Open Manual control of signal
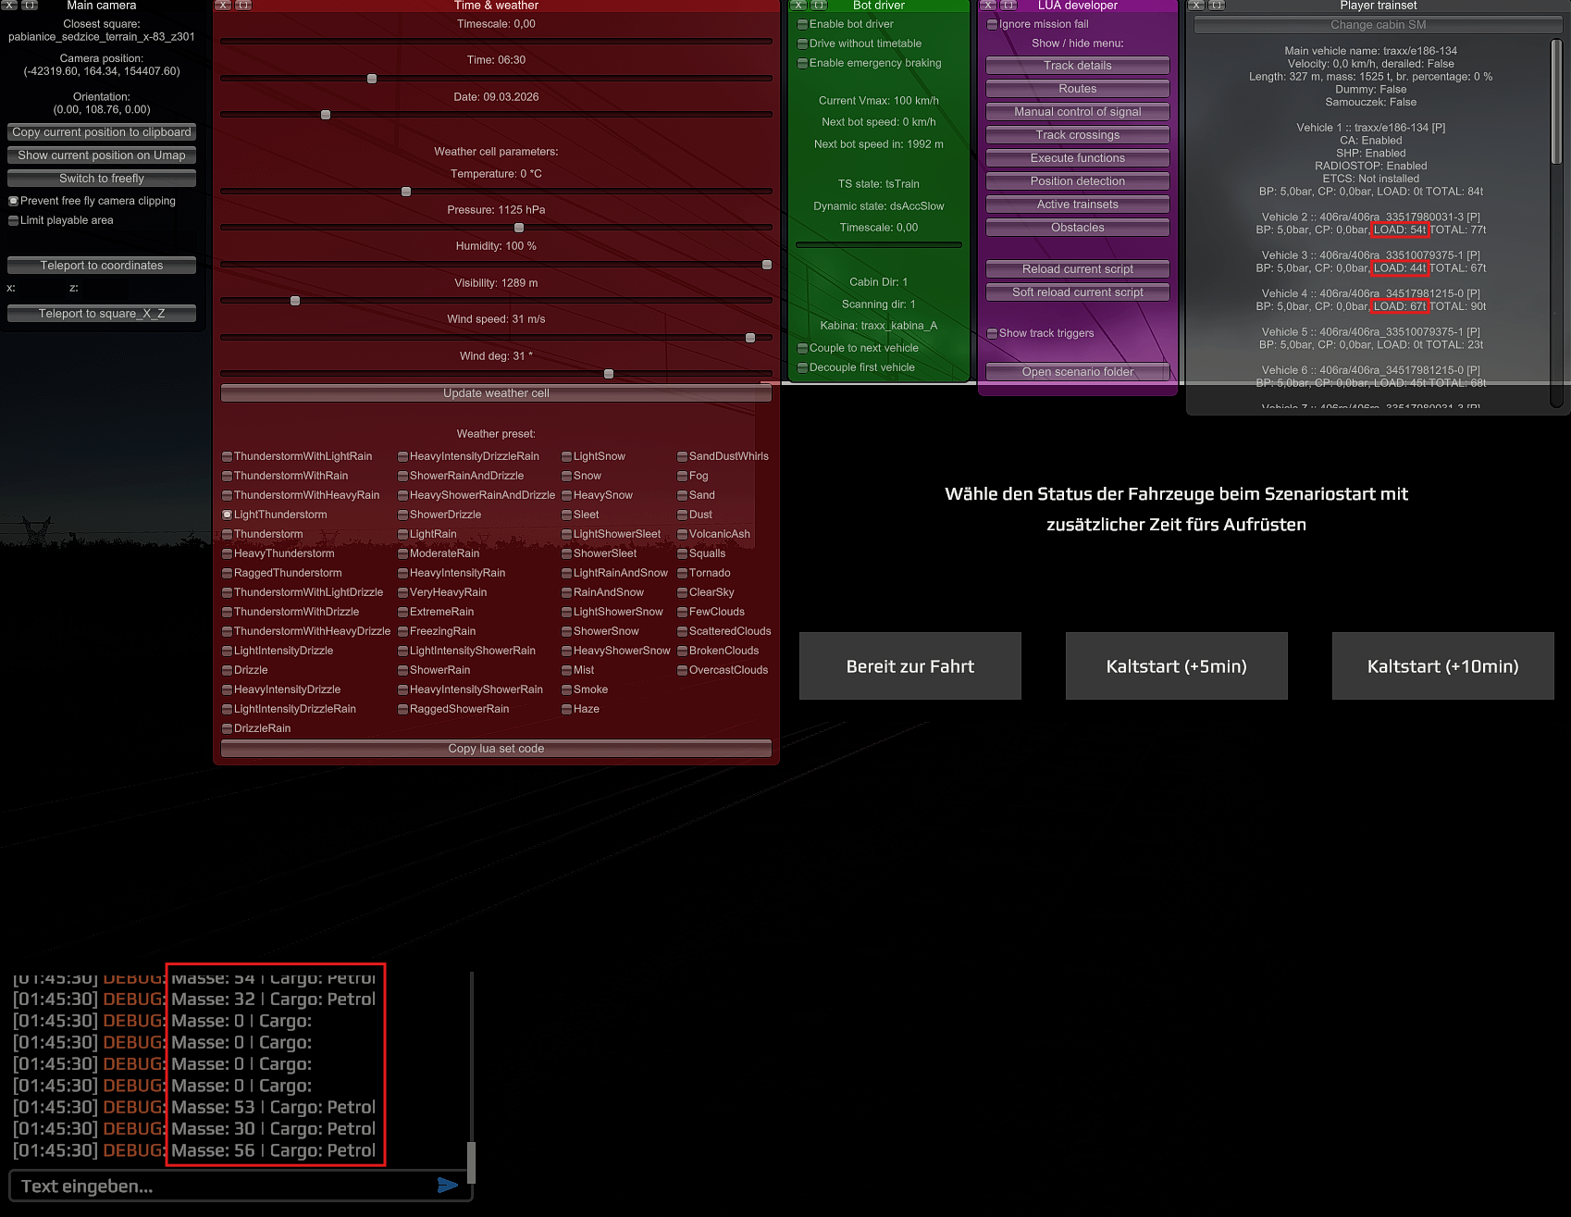 1078,112
